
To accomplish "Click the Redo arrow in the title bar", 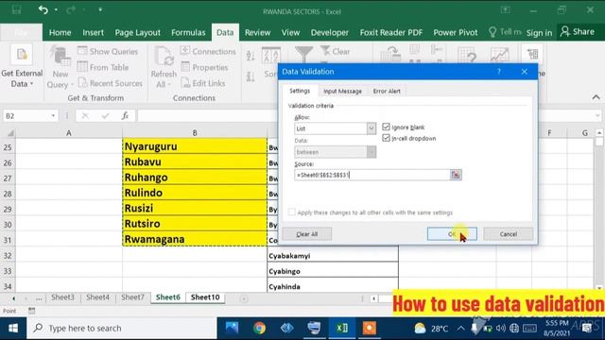I will pos(71,10).
